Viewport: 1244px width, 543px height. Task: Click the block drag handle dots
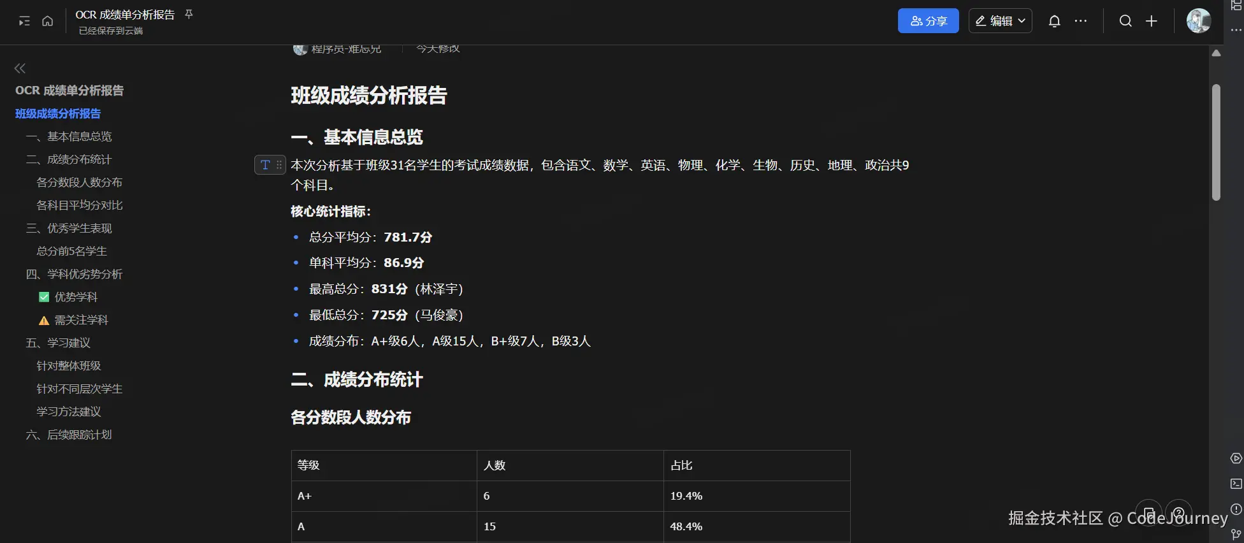coord(279,165)
